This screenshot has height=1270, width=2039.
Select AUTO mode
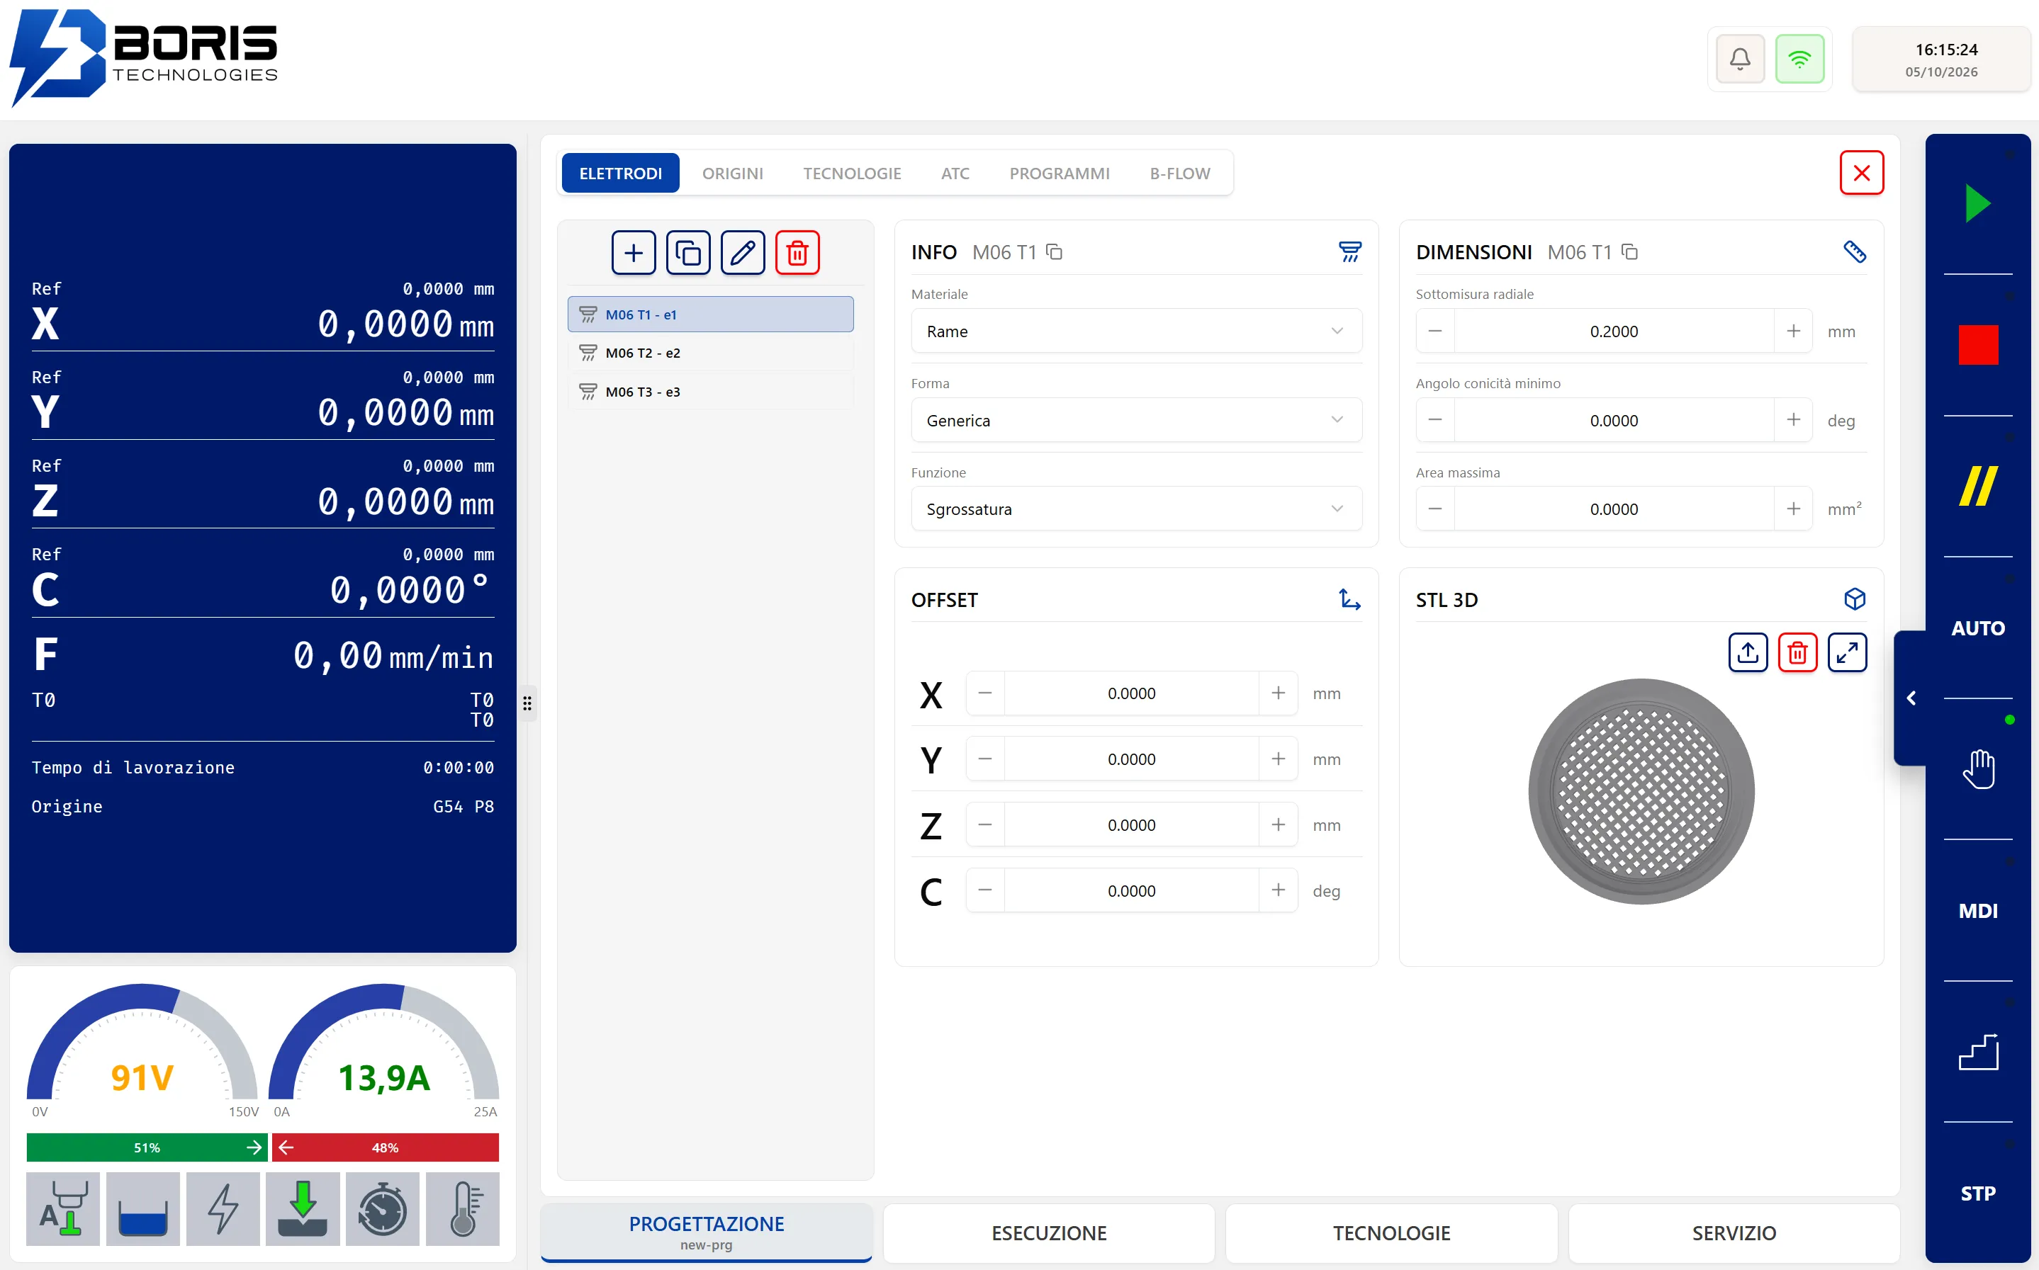pyautogui.click(x=1977, y=628)
